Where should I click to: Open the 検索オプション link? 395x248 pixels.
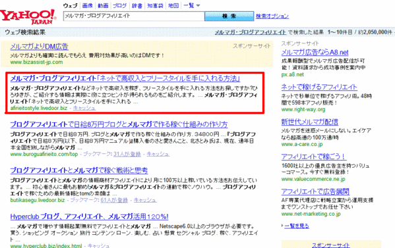click(272, 16)
